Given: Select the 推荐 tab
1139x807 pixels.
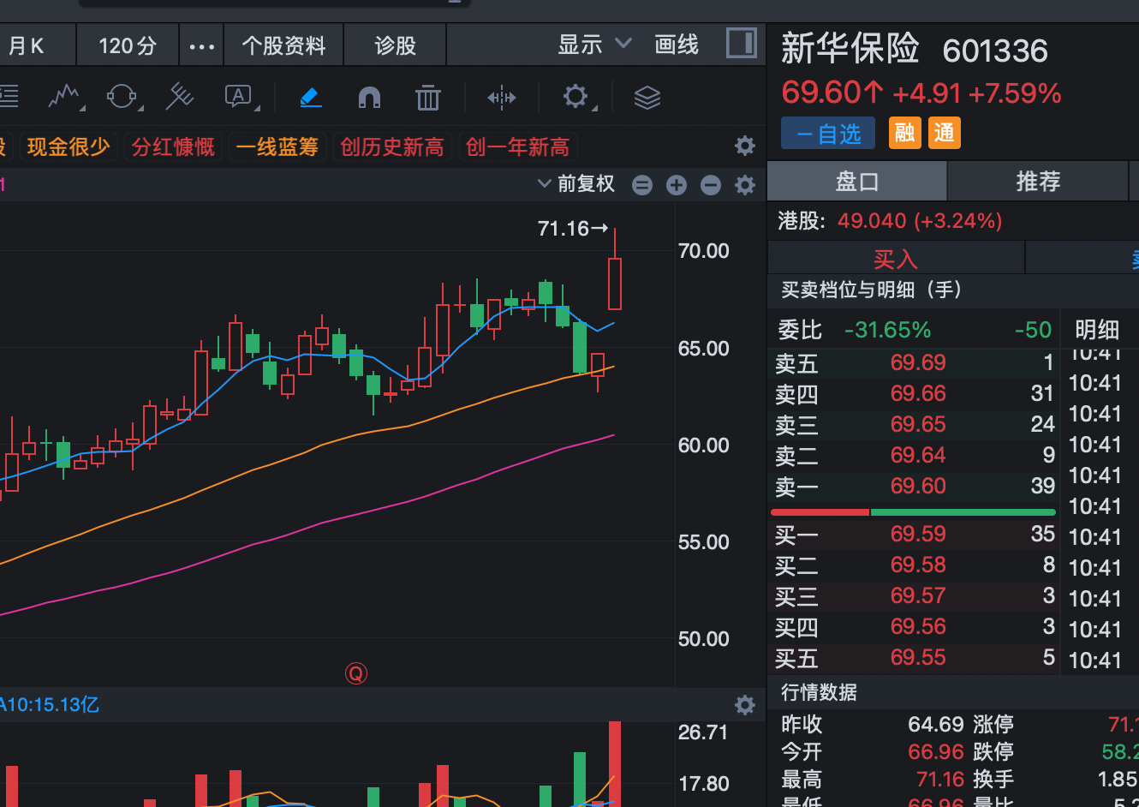Looking at the screenshot, I should 1038,182.
